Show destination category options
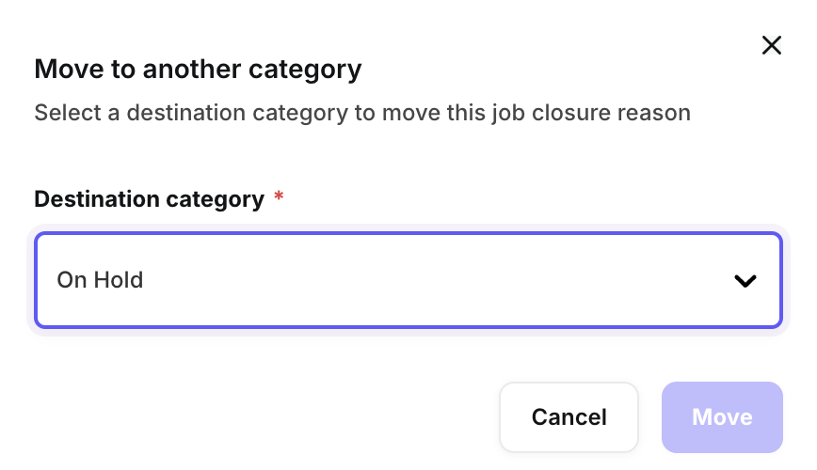The image size is (817, 470). [x=408, y=280]
